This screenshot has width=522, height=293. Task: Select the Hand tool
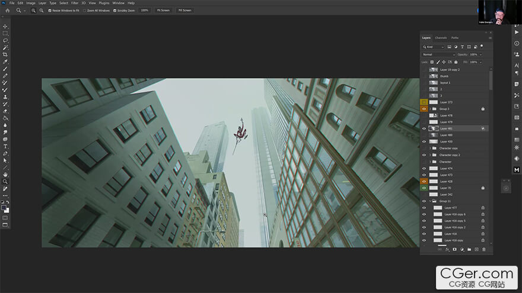pyautogui.click(x=5, y=175)
